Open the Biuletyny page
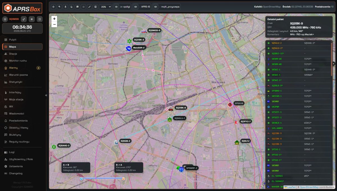 point(22,135)
